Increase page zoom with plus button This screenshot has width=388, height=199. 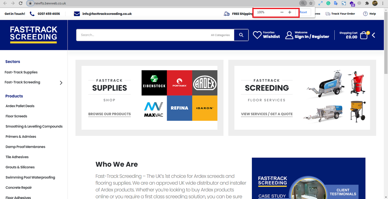click(x=289, y=12)
